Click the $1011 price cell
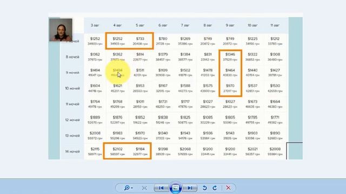This screenshot has width=346, height=194. point(140,104)
